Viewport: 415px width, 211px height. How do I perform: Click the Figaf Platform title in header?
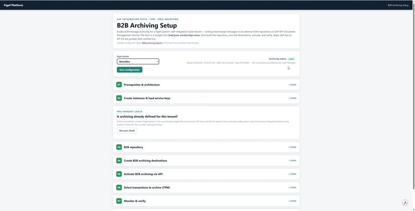13,5
